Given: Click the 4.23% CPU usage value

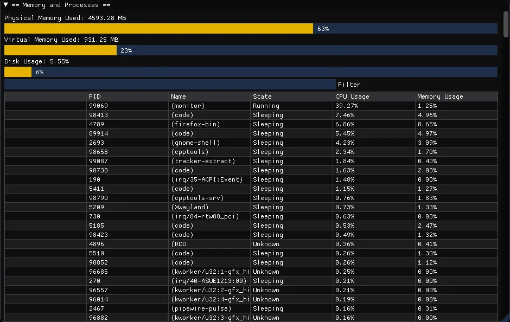Looking at the screenshot, I should [x=345, y=143].
